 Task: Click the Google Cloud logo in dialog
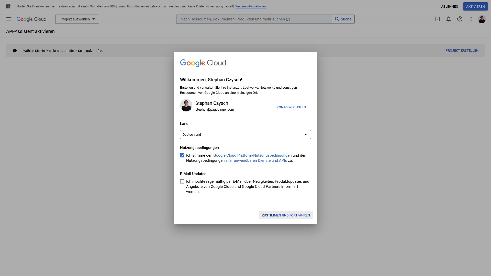tap(203, 63)
